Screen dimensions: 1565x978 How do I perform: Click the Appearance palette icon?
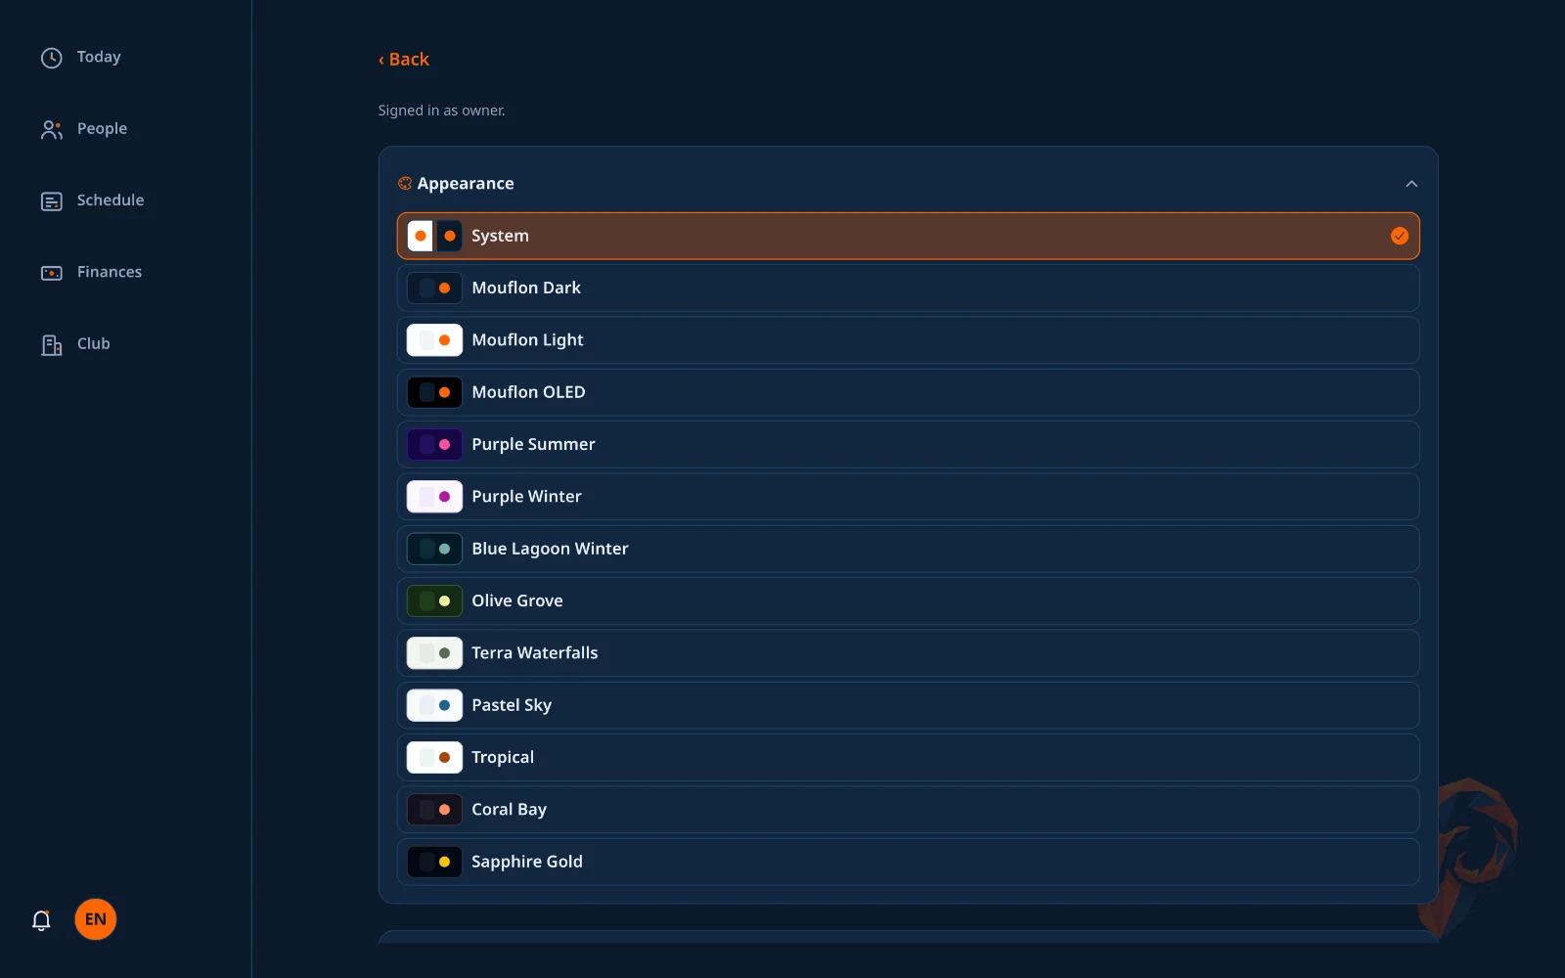[405, 183]
